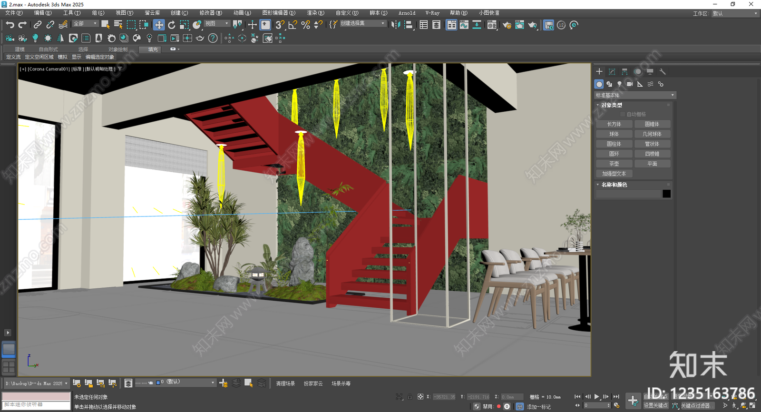Image resolution: width=761 pixels, height=412 pixels.
Task: Play the animation
Action: 597,396
